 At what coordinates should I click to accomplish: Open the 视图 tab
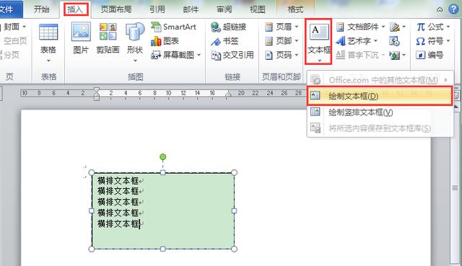258,9
